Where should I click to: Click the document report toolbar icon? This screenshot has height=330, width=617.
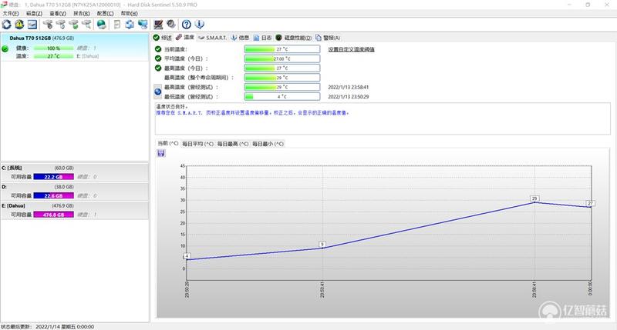coord(117,25)
